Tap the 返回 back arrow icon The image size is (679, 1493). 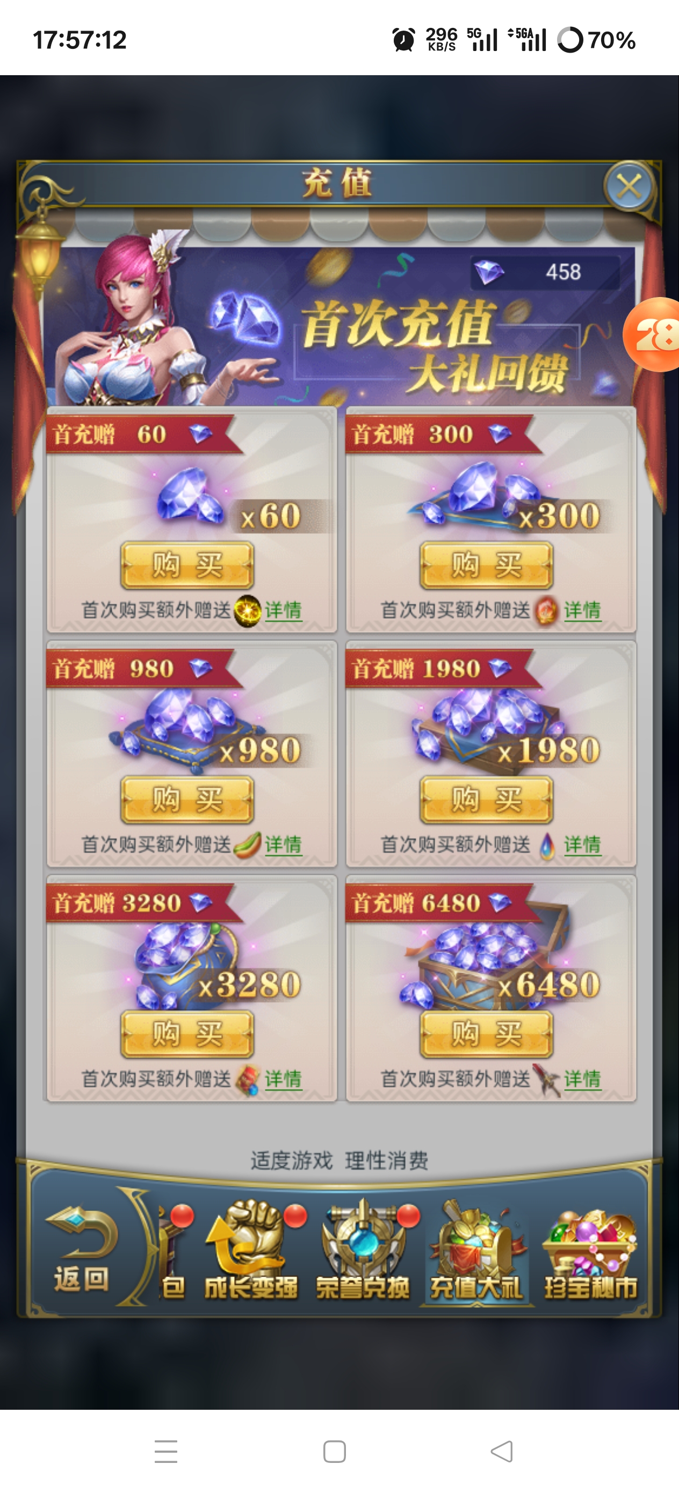click(x=82, y=1245)
